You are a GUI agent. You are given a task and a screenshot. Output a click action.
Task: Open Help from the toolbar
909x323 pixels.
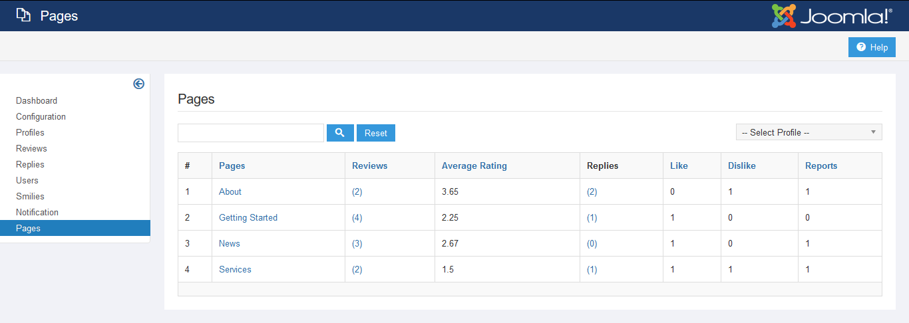point(872,47)
